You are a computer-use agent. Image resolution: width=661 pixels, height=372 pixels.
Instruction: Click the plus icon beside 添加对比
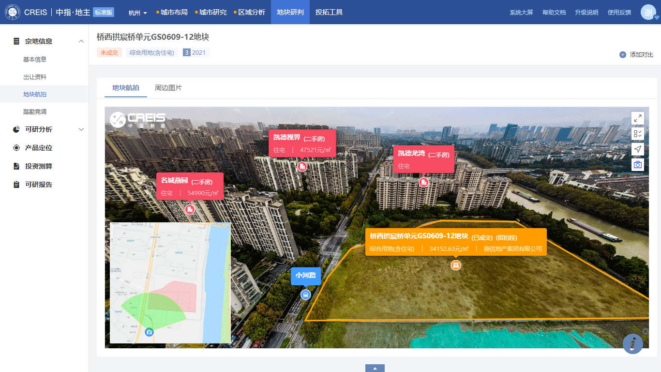coord(623,55)
